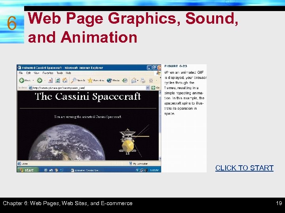Restore the Internet Explorer window size
Image resolution: width=285 pixels, height=213 pixels.
click(x=154, y=68)
